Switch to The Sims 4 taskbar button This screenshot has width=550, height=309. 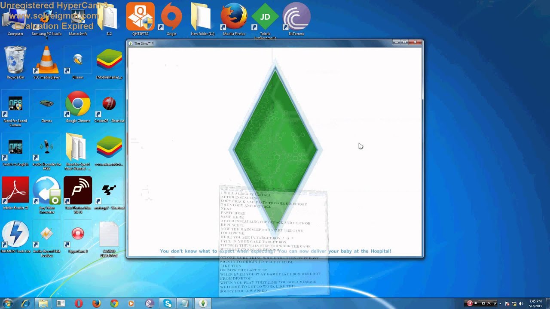tap(203, 303)
